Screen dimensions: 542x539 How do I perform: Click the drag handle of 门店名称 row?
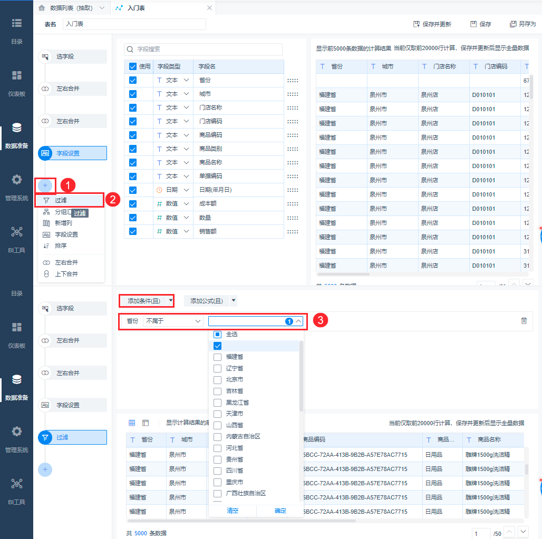click(x=293, y=108)
